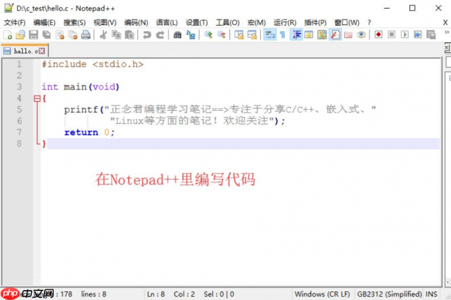Click the Copy toolbar icon

[x=117, y=35]
